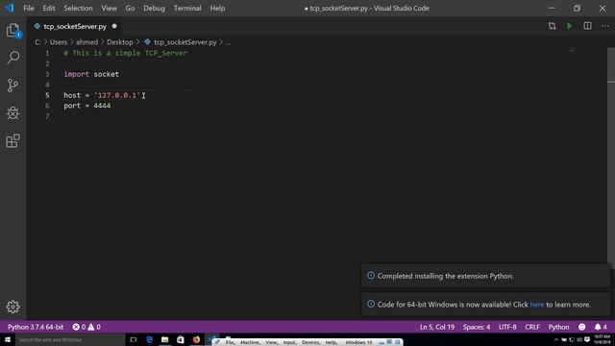
Task: Click the taskbar clock
Action: pyautogui.click(x=603, y=339)
